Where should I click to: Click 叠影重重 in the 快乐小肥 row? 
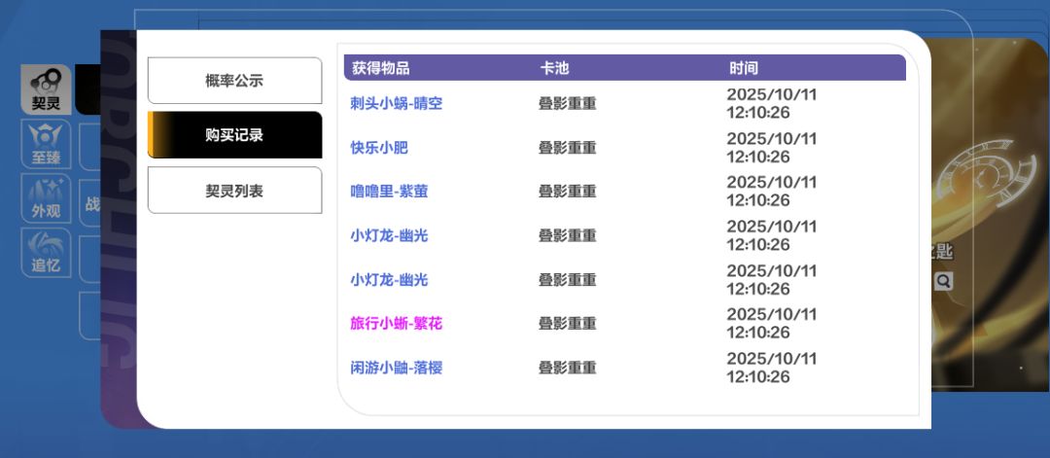pos(567,147)
